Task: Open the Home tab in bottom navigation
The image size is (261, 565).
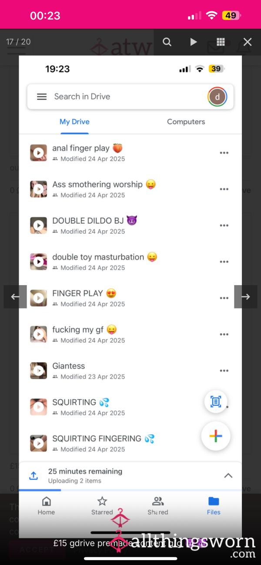Action: click(46, 505)
